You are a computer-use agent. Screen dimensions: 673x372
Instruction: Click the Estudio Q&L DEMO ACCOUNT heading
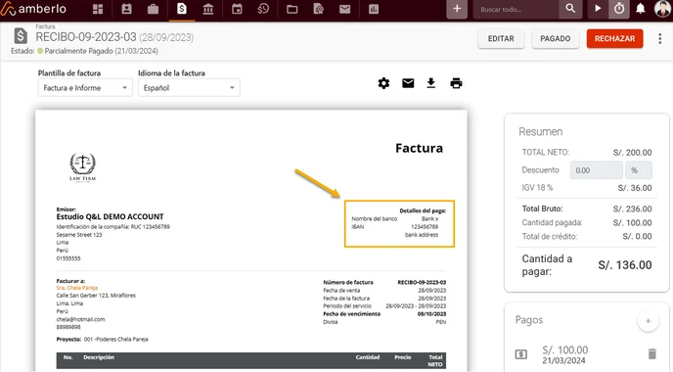point(110,217)
